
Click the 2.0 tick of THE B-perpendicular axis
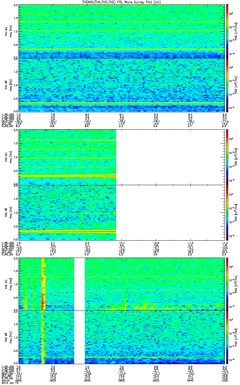click(x=16, y=259)
